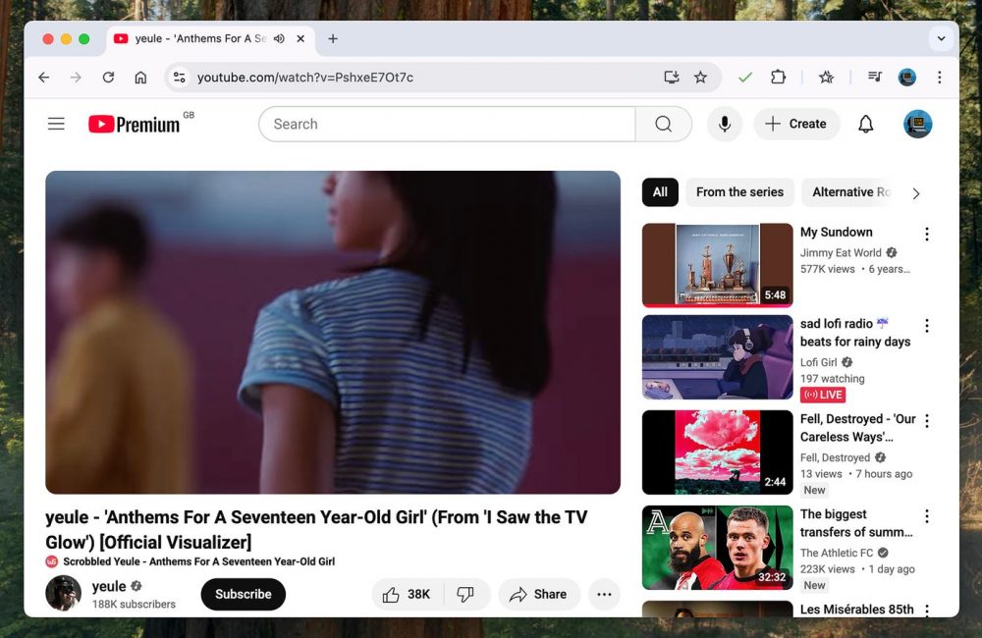
Task: Subscribe to the yeule channel
Action: 243,594
